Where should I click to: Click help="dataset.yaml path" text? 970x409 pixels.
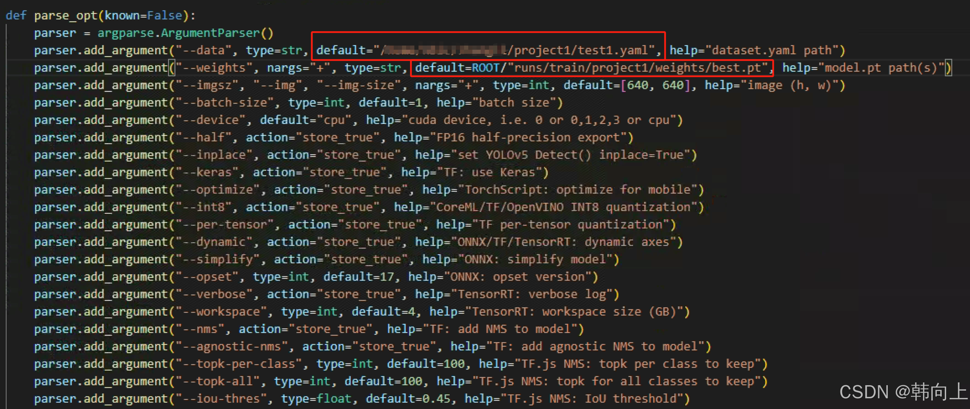coord(754,50)
